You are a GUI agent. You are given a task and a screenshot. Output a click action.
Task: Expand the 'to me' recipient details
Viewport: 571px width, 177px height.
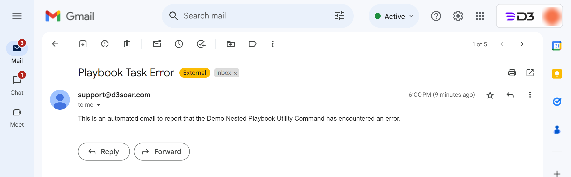98,105
